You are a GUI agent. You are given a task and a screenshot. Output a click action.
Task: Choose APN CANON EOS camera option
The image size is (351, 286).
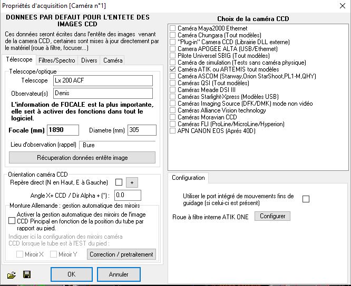tap(173, 130)
